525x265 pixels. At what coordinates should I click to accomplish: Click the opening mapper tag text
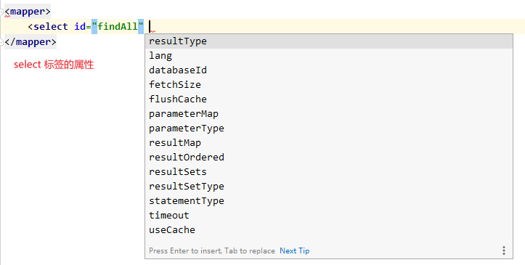[x=28, y=12]
